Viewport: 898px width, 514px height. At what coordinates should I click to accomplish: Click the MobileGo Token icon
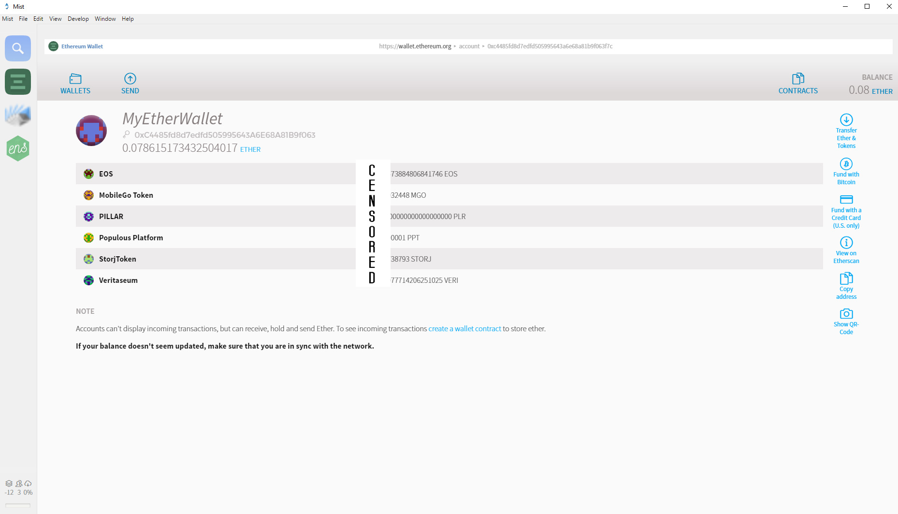pyautogui.click(x=88, y=195)
